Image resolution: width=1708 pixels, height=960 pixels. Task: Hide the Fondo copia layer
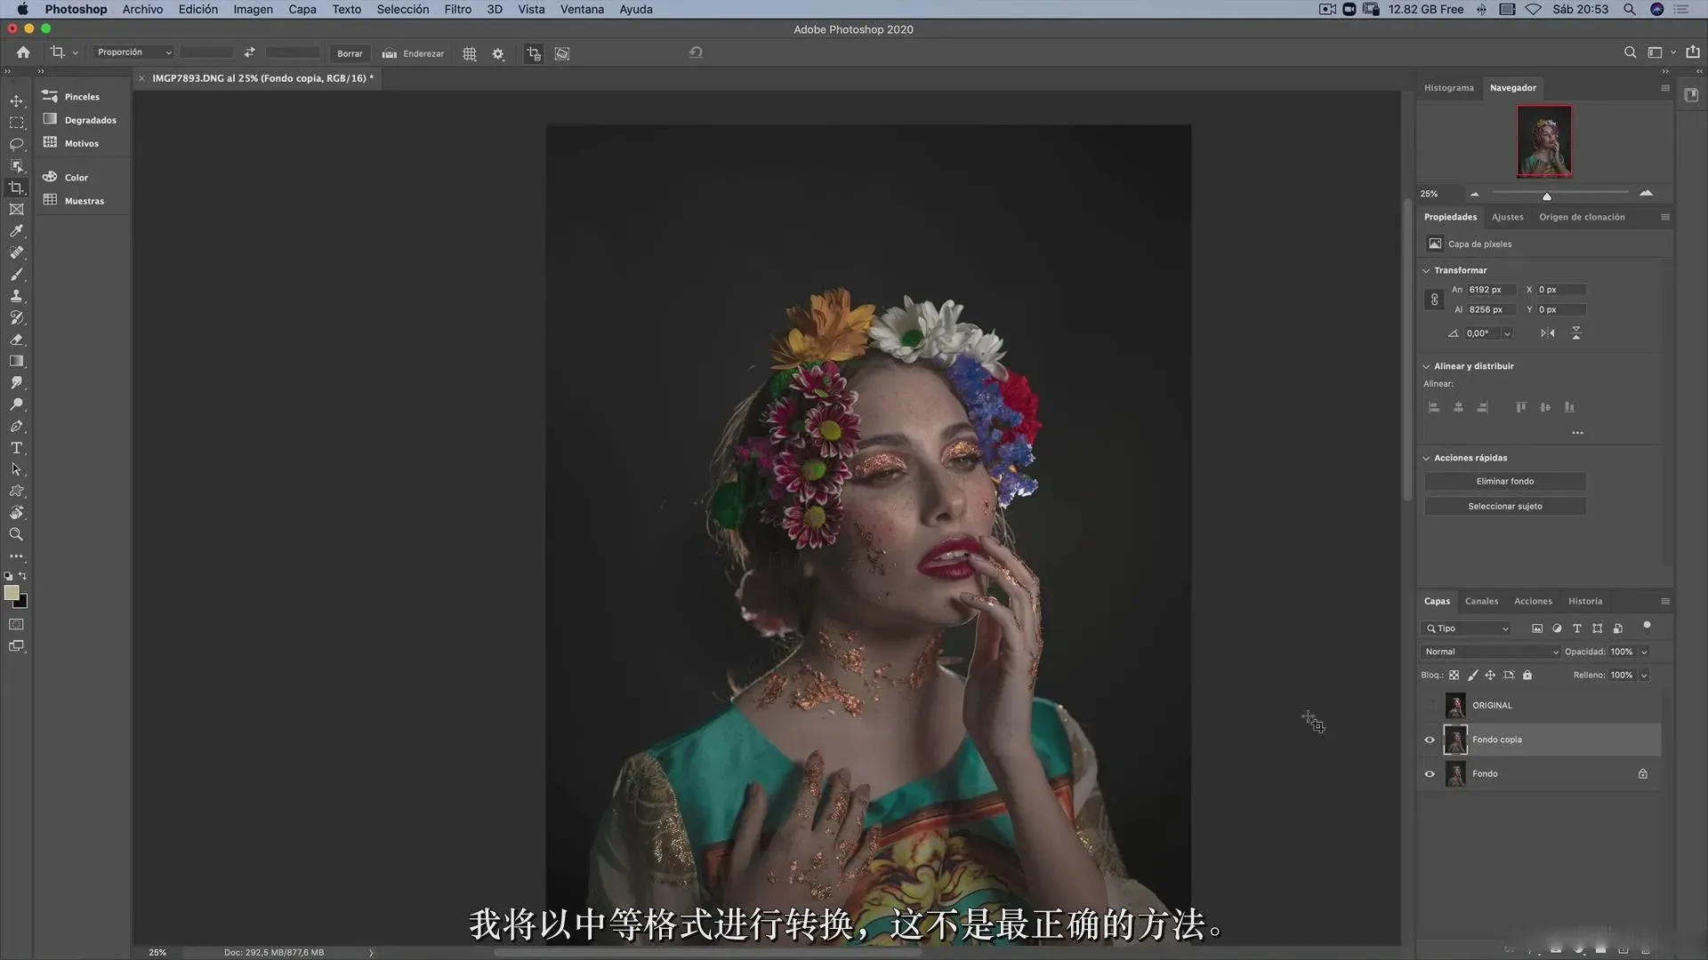pyautogui.click(x=1430, y=740)
